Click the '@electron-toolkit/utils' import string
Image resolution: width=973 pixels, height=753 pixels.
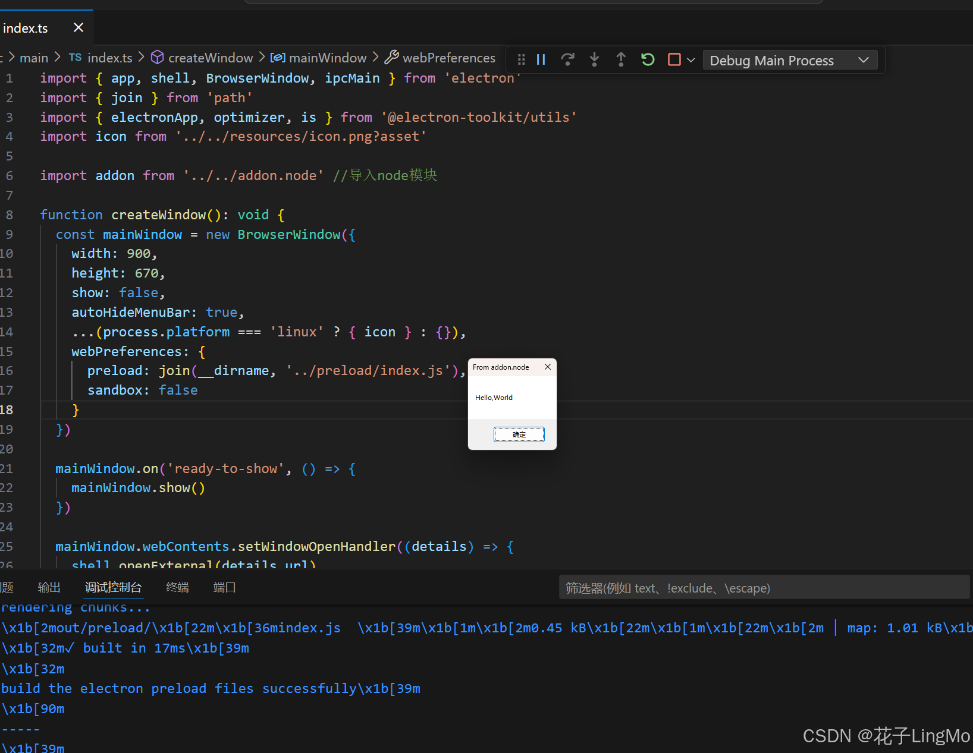[x=479, y=117]
